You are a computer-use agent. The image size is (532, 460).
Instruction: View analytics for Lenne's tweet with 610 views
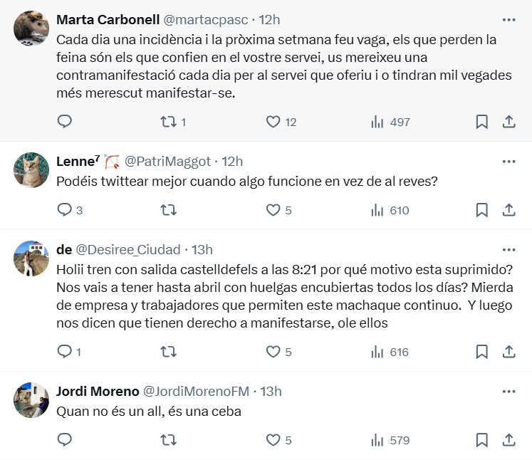click(390, 210)
